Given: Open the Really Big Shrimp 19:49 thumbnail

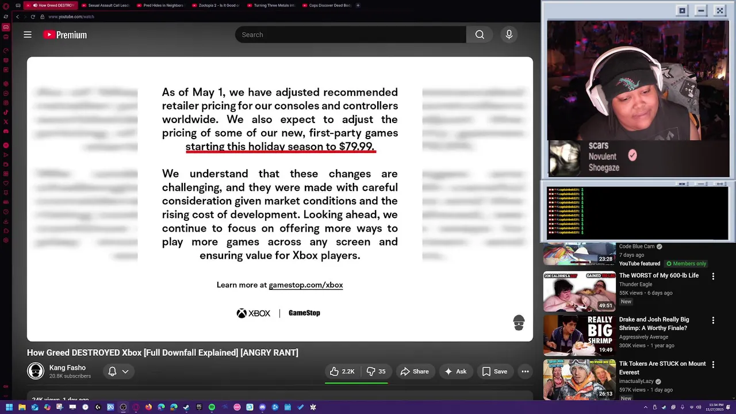Looking at the screenshot, I should click(x=579, y=335).
